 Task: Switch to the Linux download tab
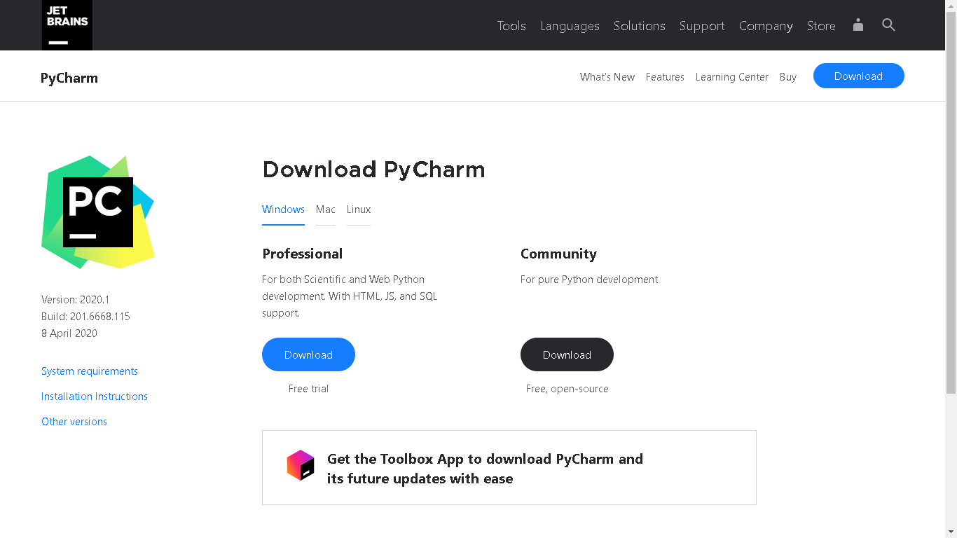click(358, 209)
